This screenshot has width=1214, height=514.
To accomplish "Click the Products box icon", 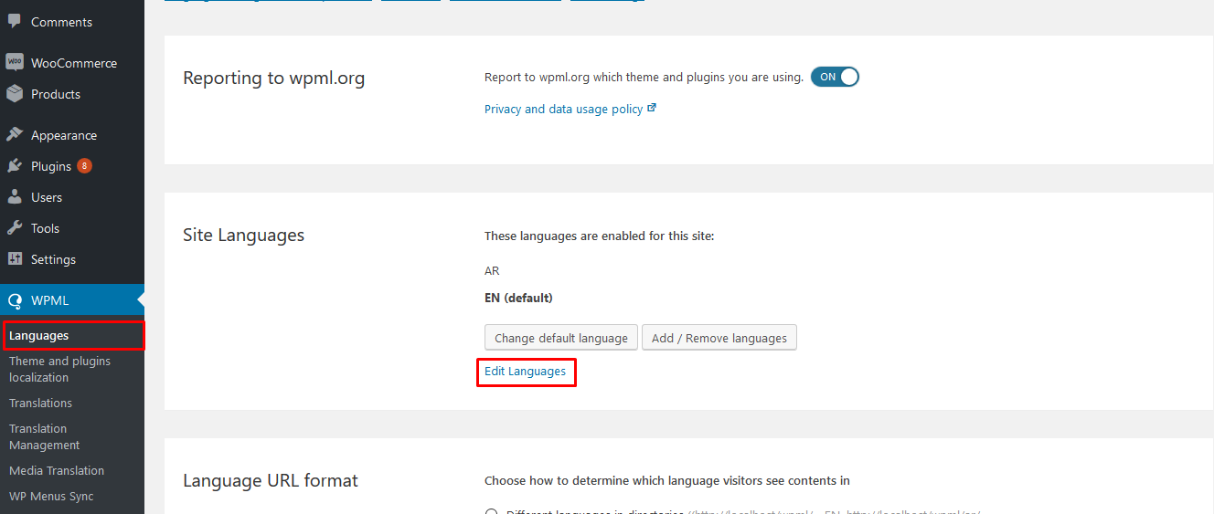I will click(x=15, y=94).
